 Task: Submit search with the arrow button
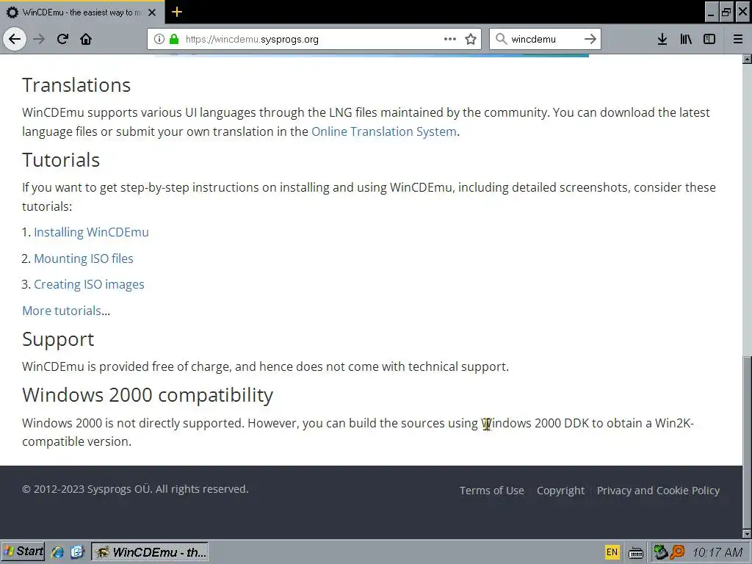pyautogui.click(x=590, y=39)
